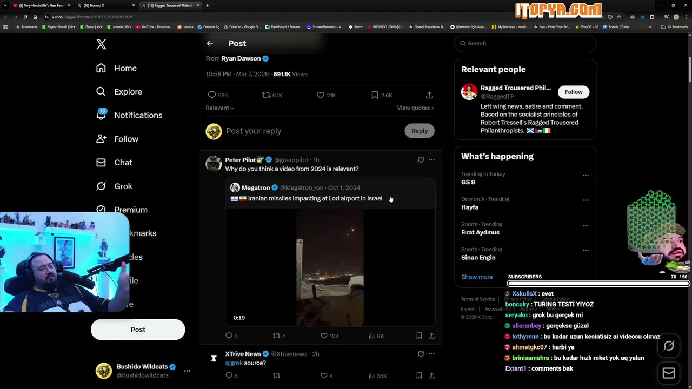Open View quotes link
The width and height of the screenshot is (692, 389).
(415, 108)
